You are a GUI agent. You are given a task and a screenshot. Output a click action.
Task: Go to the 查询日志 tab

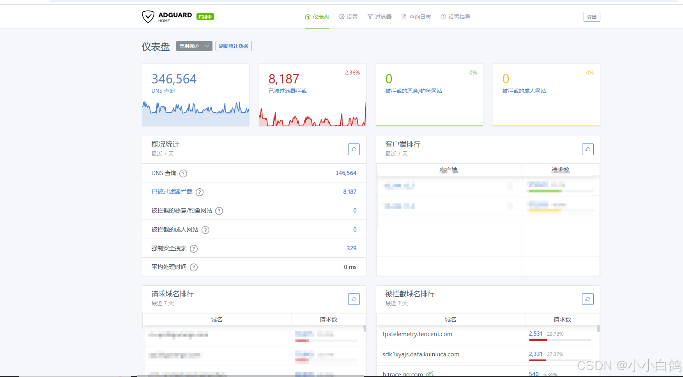click(x=416, y=17)
